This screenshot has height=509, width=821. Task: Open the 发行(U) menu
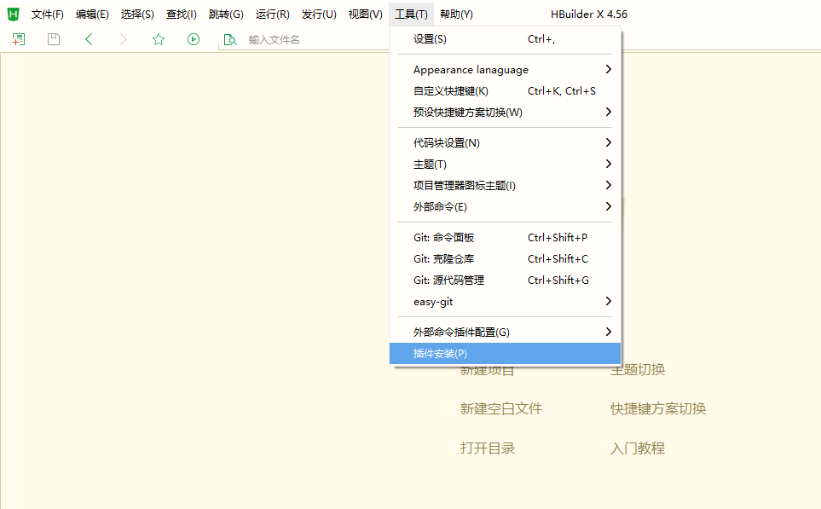[x=319, y=14]
